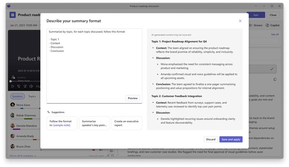The width and height of the screenshot is (289, 167).
Task: Click the See all link
Action: coord(275,34)
